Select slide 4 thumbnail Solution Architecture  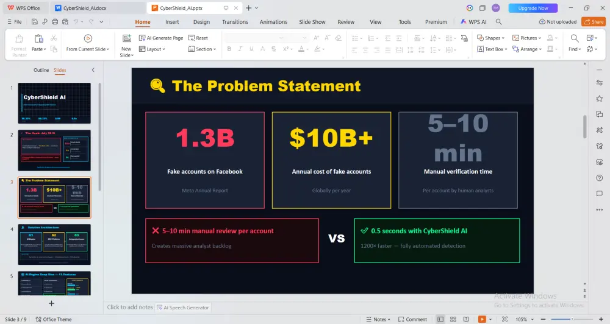click(x=54, y=244)
